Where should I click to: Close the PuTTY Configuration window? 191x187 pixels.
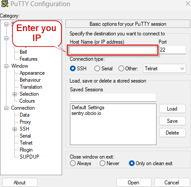[188, 3]
